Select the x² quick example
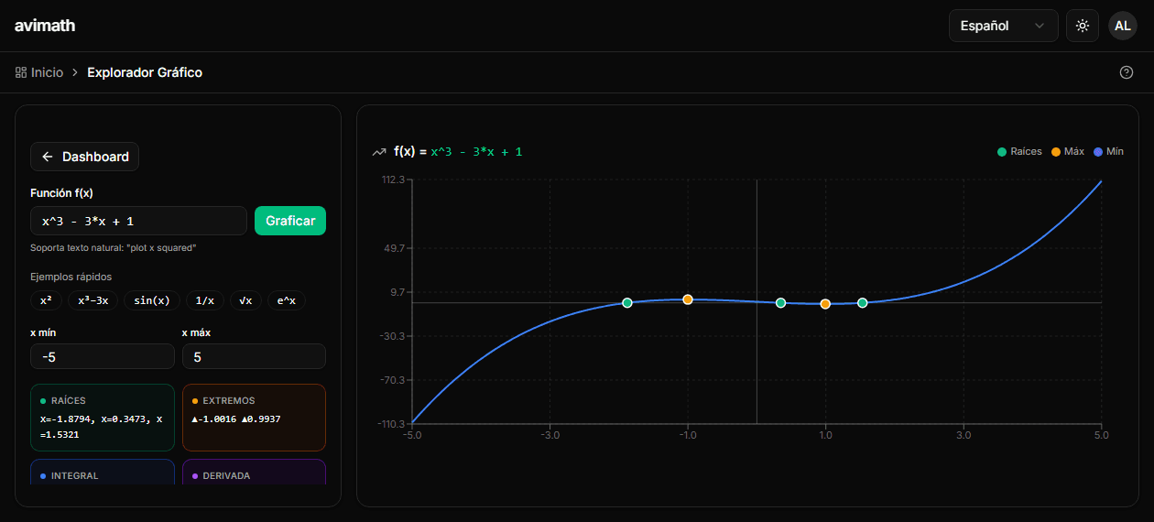Viewport: 1154px width, 522px height. coord(46,300)
